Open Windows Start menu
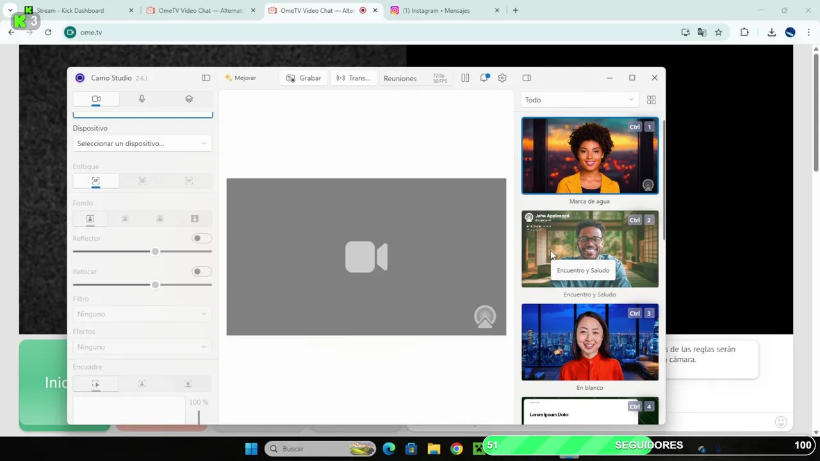 click(x=251, y=449)
